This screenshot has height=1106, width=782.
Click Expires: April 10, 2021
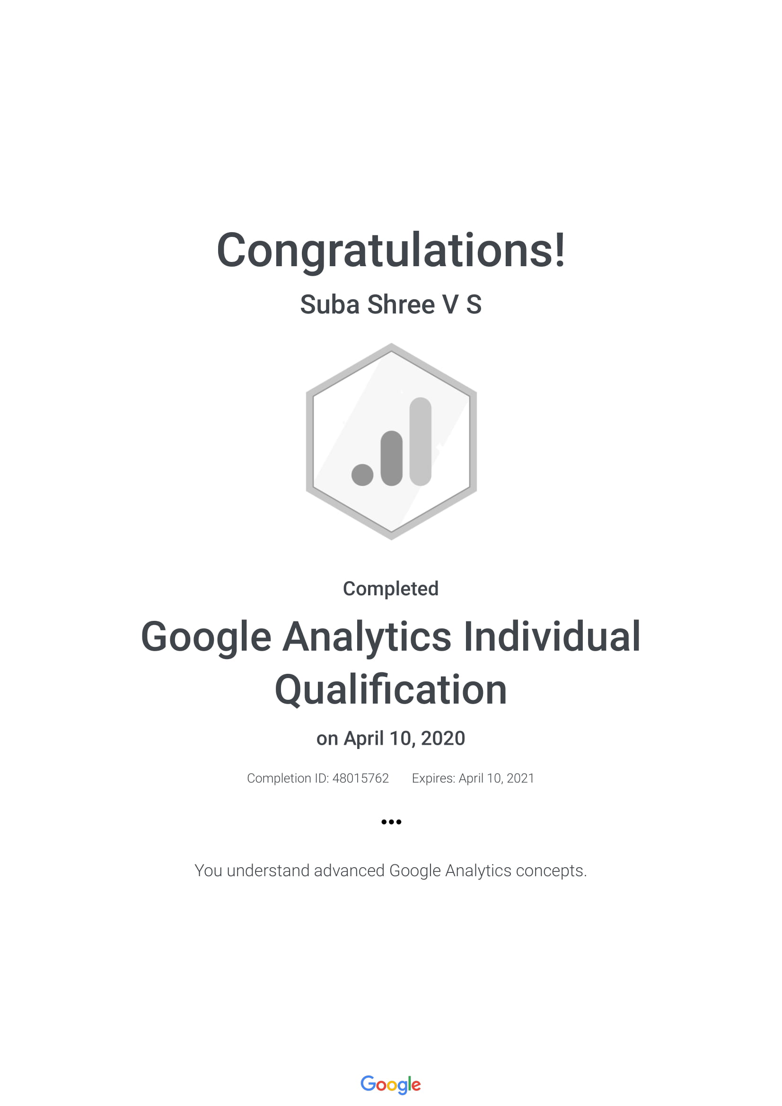(x=473, y=778)
